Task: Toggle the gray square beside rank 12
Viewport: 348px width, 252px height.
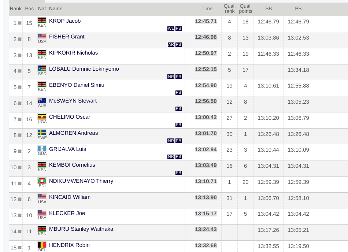Action: pos(20,199)
